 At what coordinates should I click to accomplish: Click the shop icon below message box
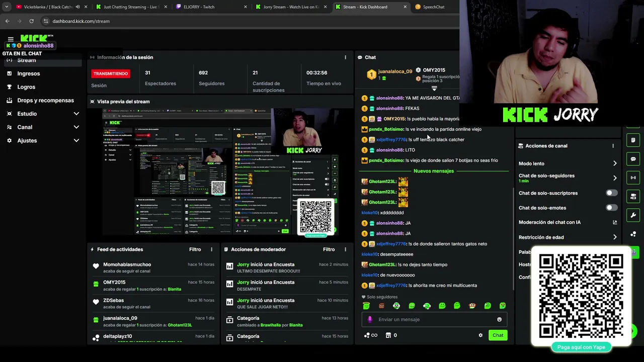[x=388, y=335]
